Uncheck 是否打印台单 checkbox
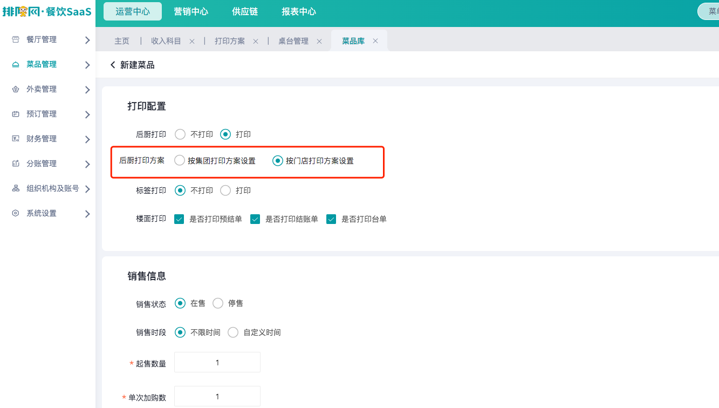This screenshot has height=408, width=719. click(332, 219)
